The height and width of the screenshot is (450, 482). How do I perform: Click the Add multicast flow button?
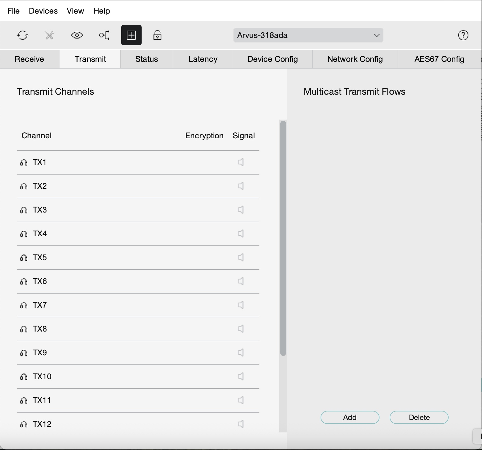[350, 417]
